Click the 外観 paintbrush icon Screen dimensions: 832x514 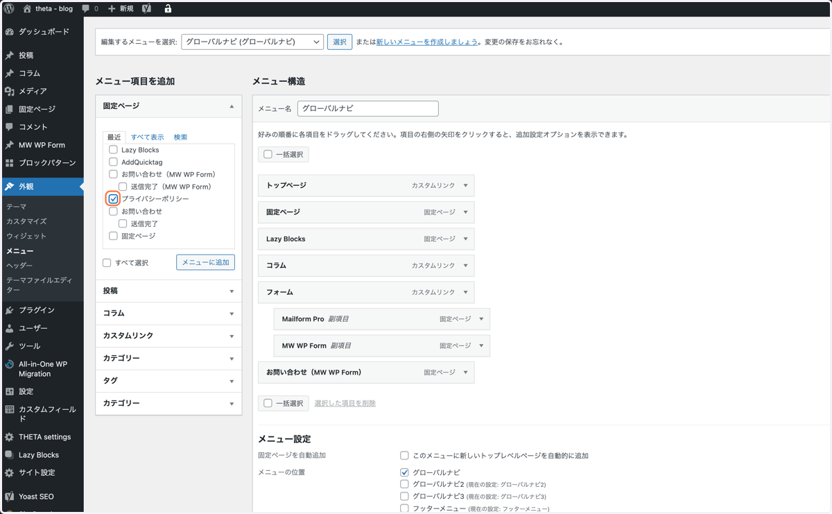(9, 187)
